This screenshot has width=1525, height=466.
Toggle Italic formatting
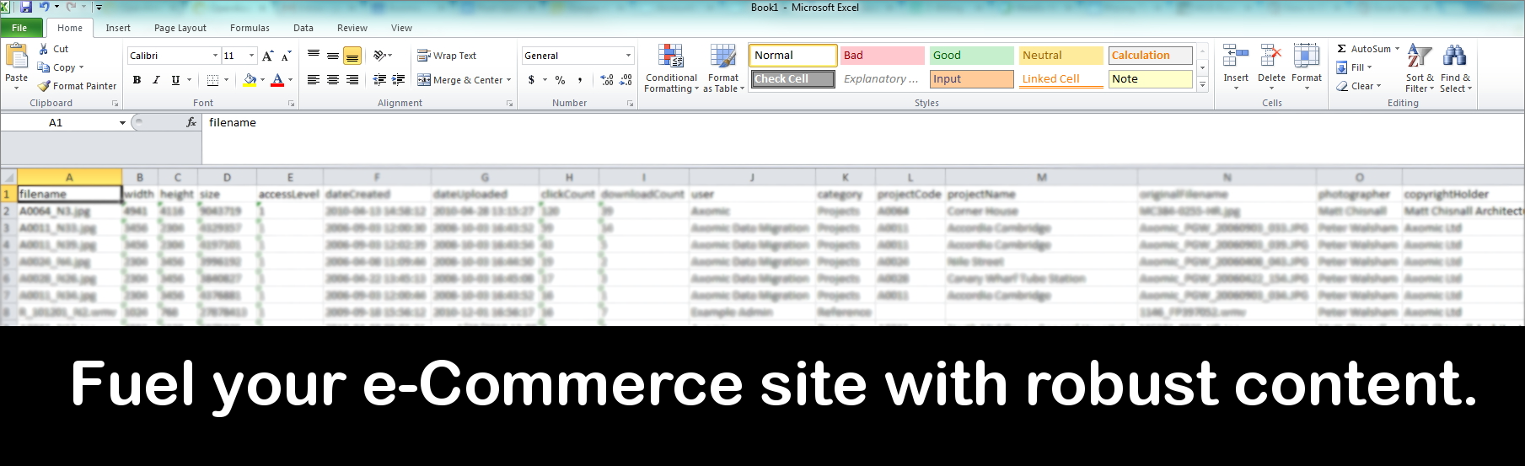point(156,80)
